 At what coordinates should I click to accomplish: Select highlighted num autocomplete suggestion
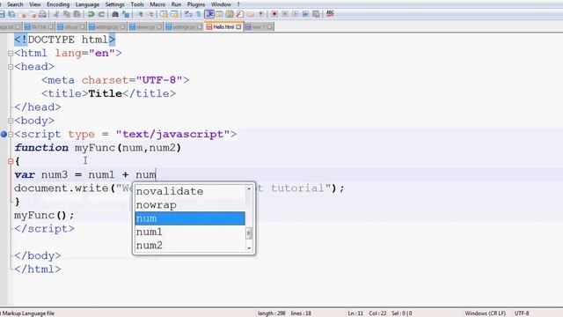tap(190, 218)
